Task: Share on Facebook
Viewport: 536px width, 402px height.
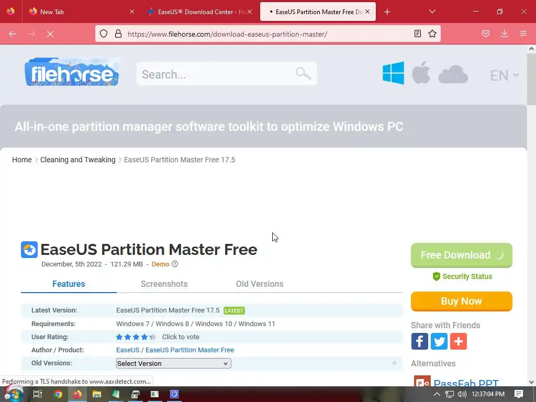Action: pyautogui.click(x=419, y=341)
